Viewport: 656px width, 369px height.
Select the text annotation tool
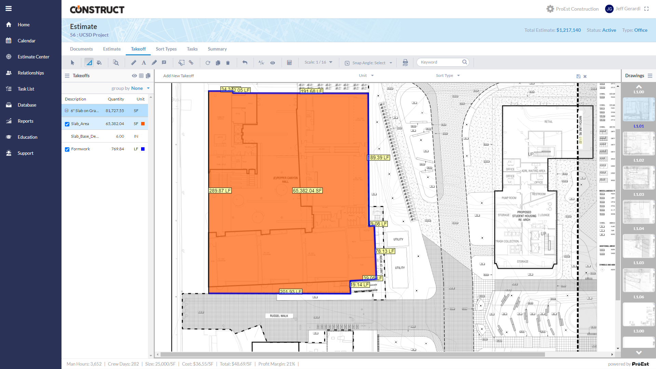(x=144, y=63)
